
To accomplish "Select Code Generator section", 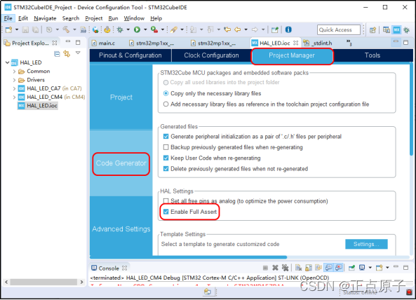I will pyautogui.click(x=121, y=163).
